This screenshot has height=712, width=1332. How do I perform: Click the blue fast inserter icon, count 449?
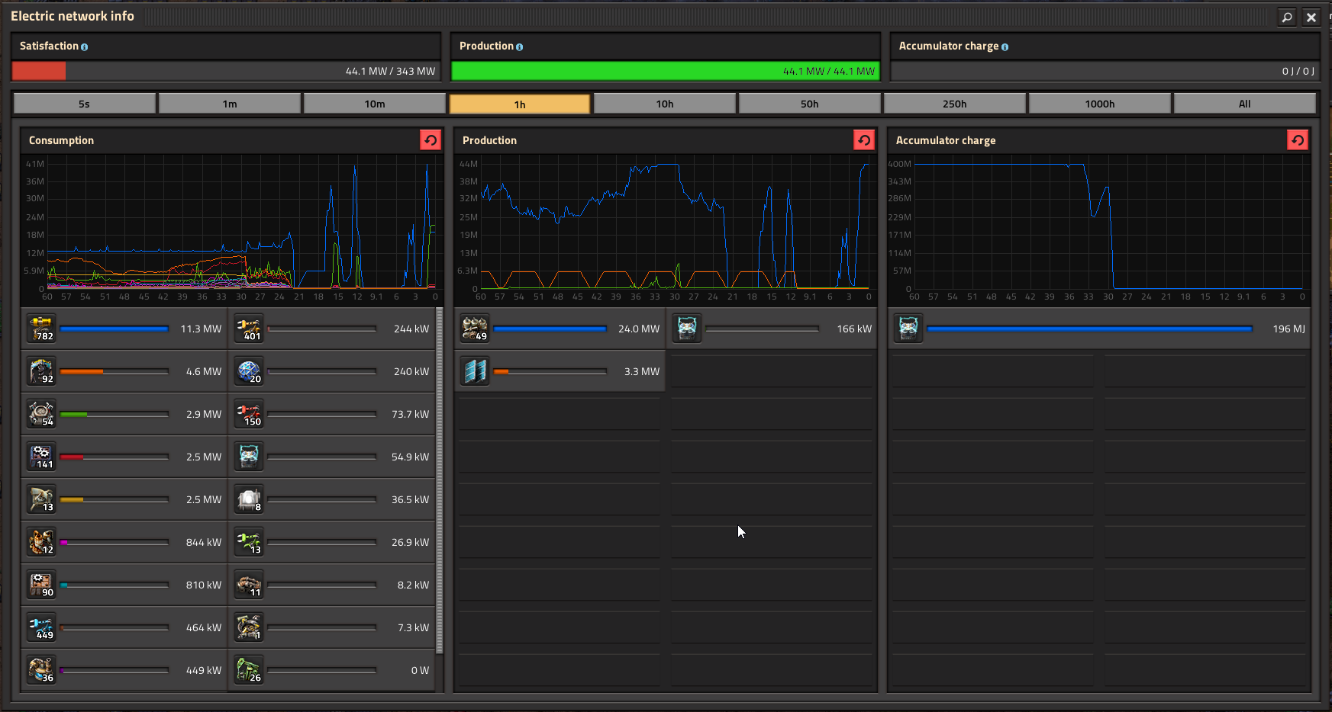(x=41, y=627)
